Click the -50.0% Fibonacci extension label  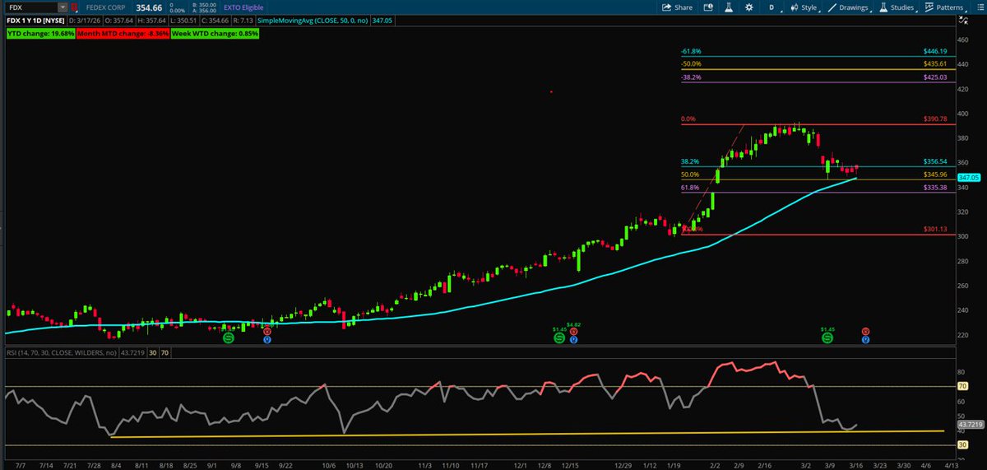pyautogui.click(x=691, y=63)
